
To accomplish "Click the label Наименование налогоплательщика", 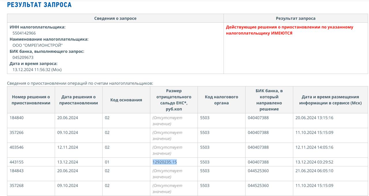I will [x=49, y=39].
